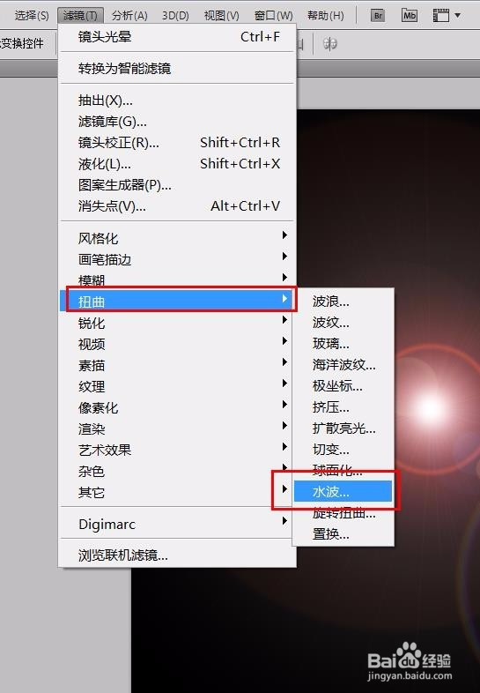Image resolution: width=480 pixels, height=693 pixels.
Task: Launch Adobe Bridge via the Br icon
Action: (x=378, y=16)
